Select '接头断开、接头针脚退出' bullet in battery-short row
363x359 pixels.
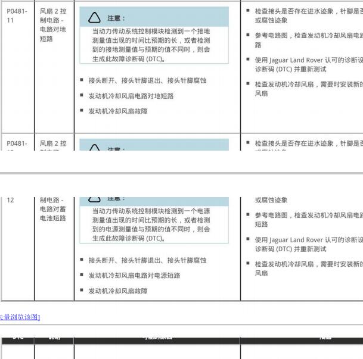click(147, 260)
